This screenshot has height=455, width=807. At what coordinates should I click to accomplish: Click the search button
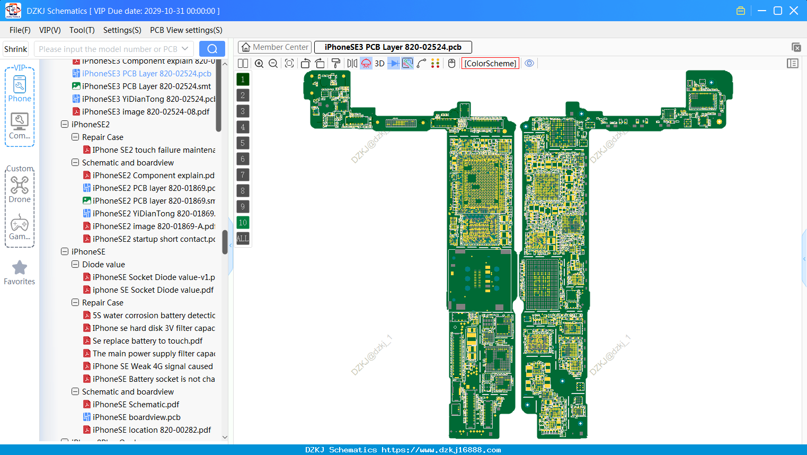[x=212, y=49]
